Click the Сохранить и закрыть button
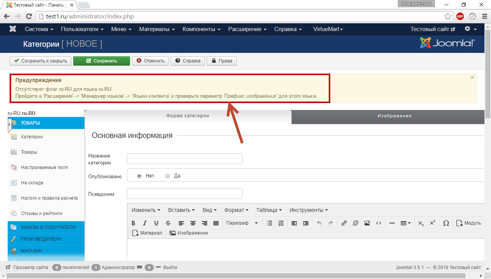 40,61
